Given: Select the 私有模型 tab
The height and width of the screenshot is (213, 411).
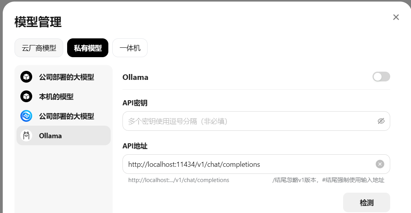Looking at the screenshot, I should [x=88, y=48].
